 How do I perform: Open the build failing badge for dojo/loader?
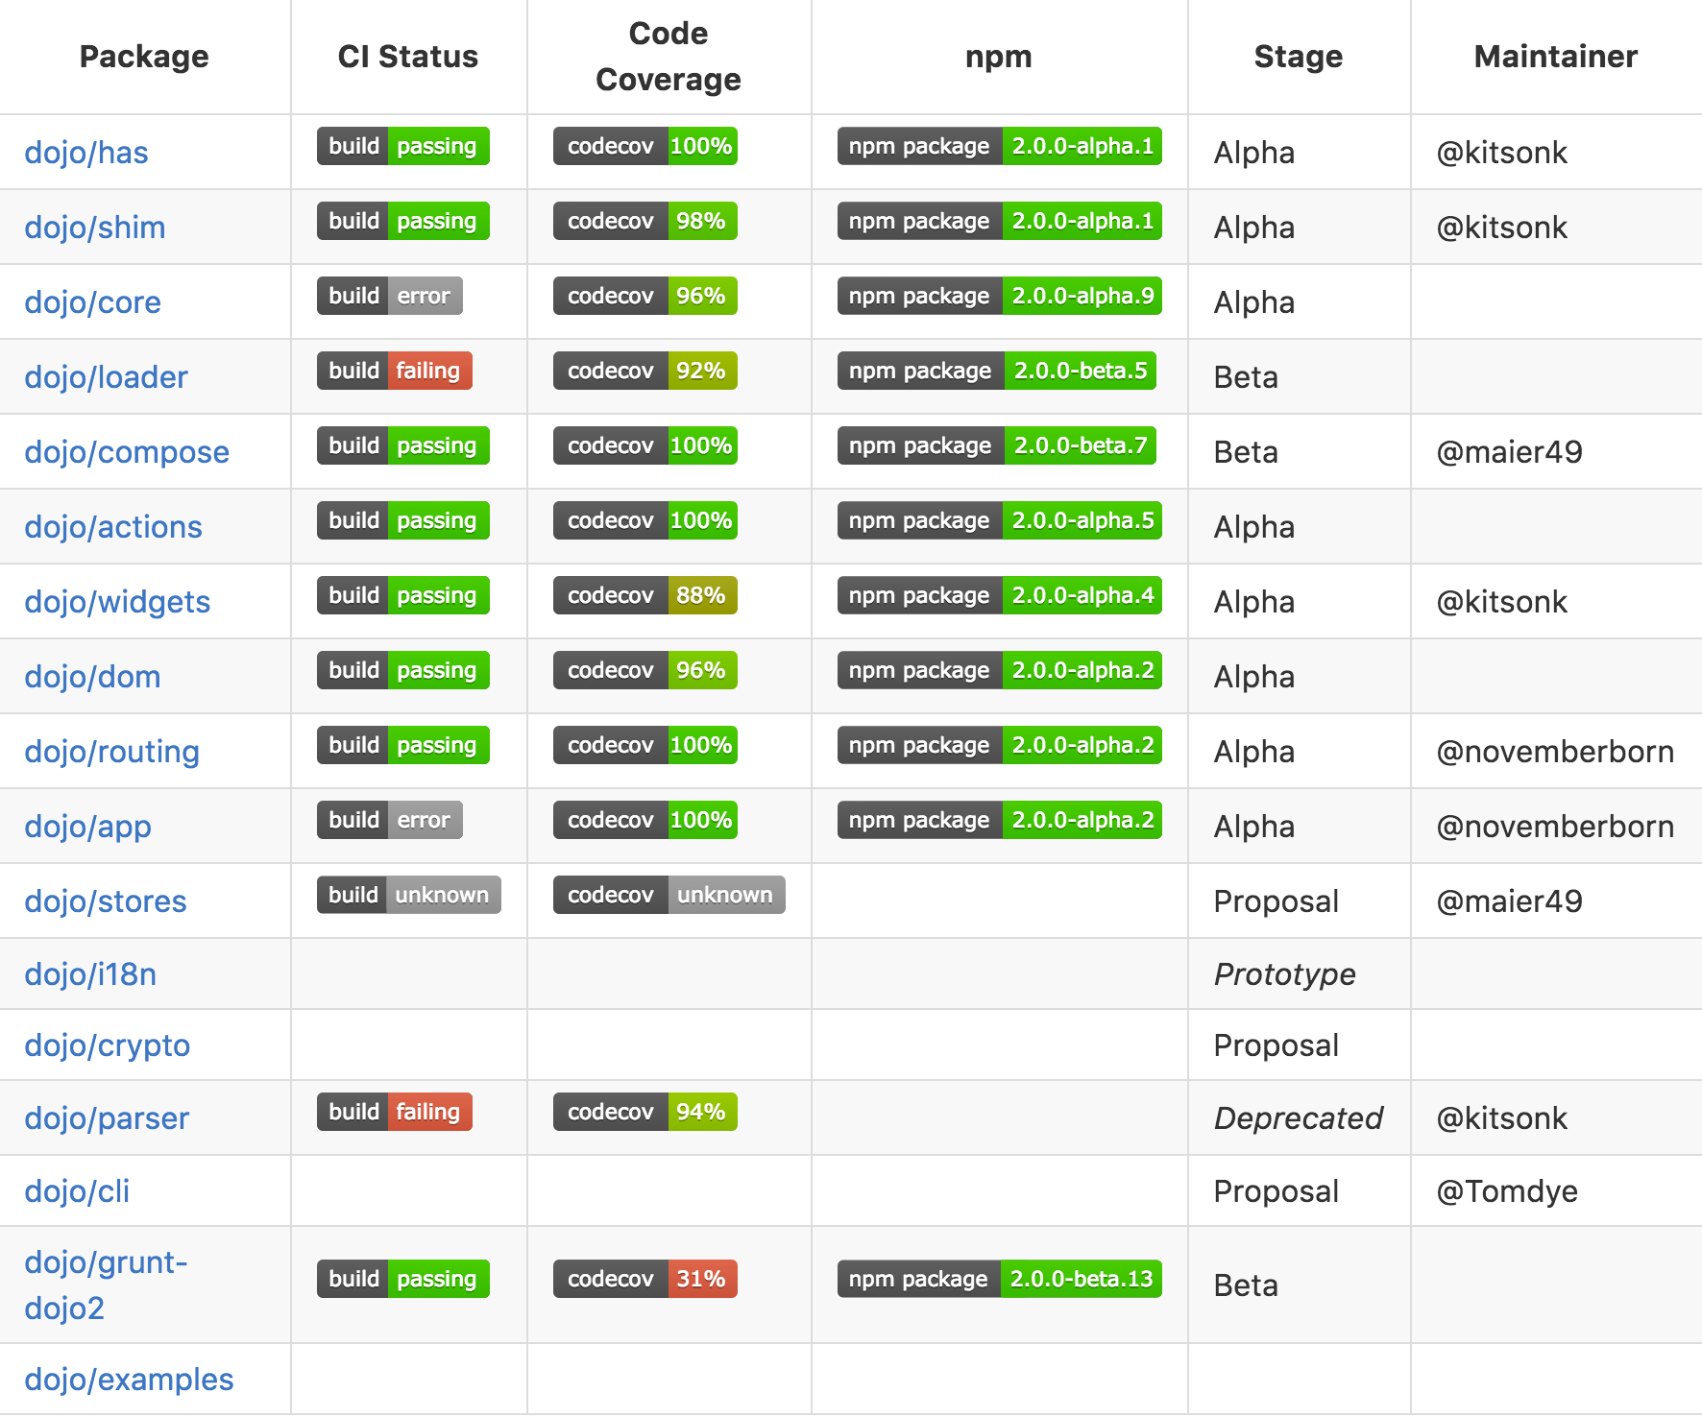point(394,371)
